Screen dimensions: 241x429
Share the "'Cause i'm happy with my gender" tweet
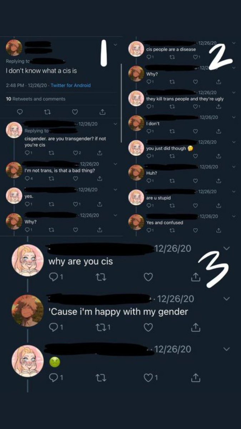click(195, 327)
